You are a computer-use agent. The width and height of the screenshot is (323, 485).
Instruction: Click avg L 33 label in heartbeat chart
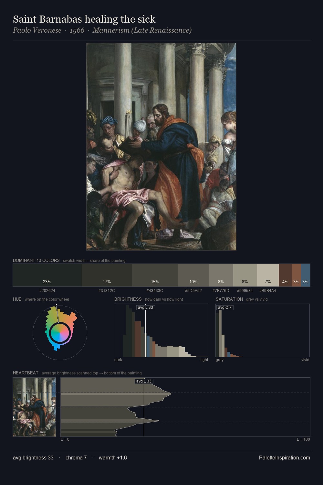coord(144,381)
